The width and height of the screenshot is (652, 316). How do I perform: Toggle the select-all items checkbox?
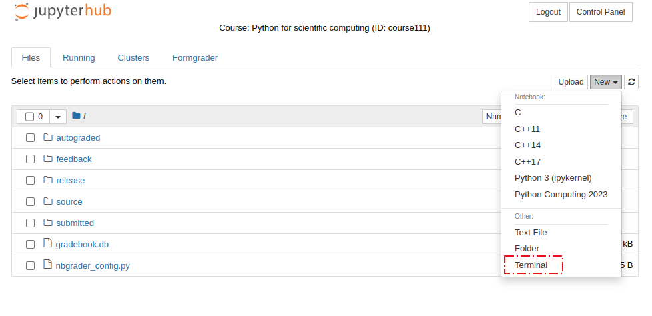[29, 117]
